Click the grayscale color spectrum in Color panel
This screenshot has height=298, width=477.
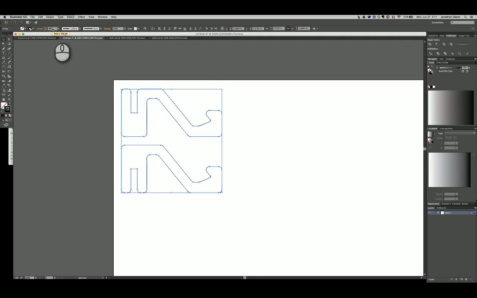coord(451,108)
